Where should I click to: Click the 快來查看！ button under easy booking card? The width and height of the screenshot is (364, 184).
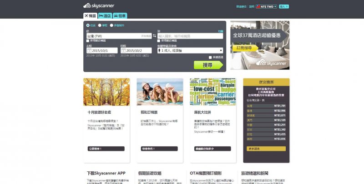(x=159, y=149)
